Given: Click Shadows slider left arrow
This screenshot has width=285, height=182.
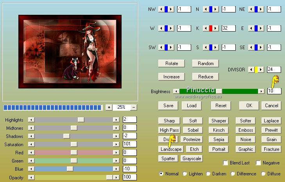Looking at the screenshot, I should (31, 136).
